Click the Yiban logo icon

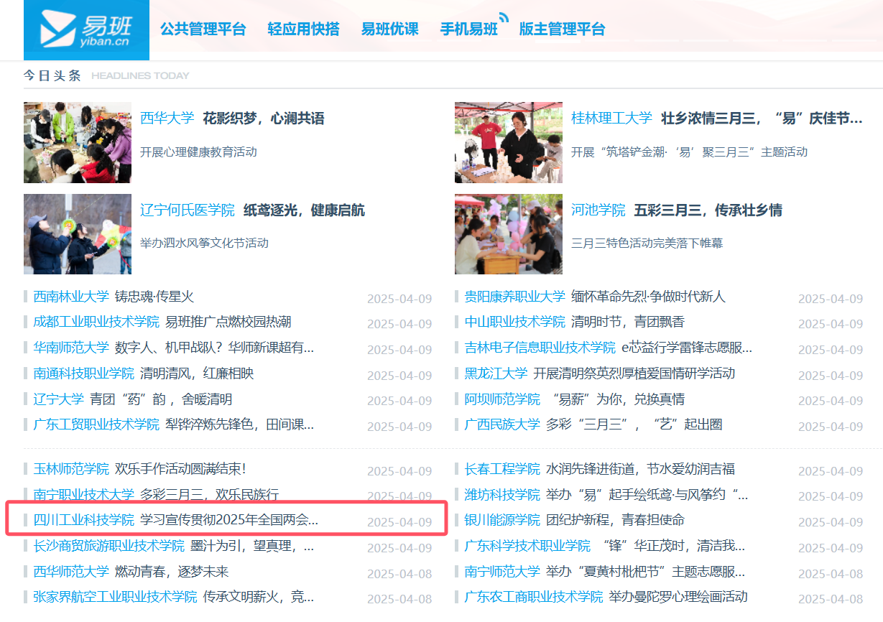(x=86, y=29)
